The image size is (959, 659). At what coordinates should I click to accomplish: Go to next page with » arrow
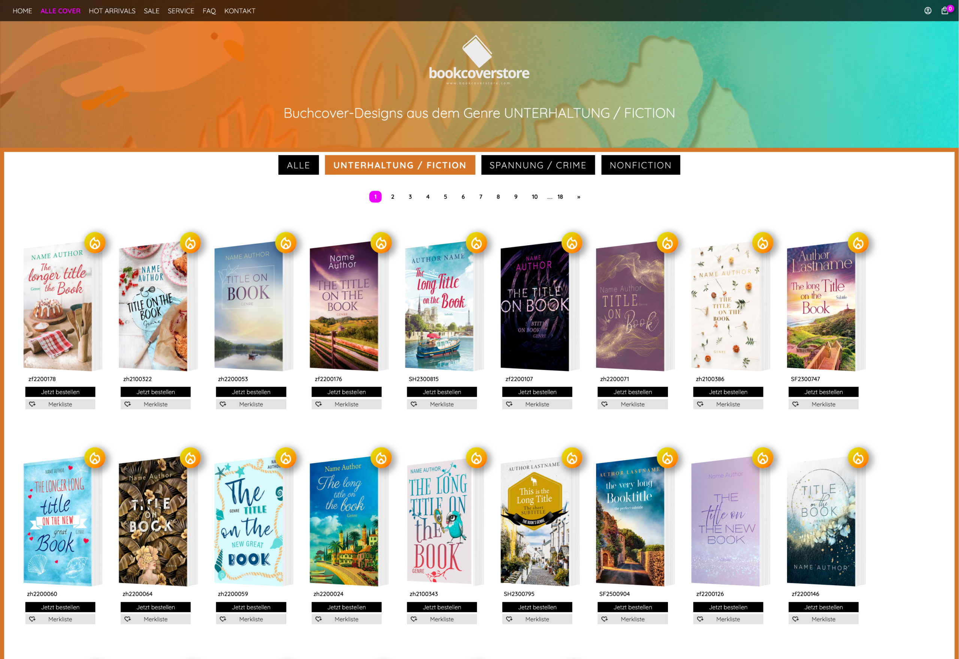(578, 197)
